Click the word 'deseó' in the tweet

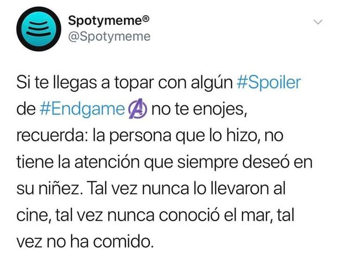pyautogui.click(x=265, y=162)
